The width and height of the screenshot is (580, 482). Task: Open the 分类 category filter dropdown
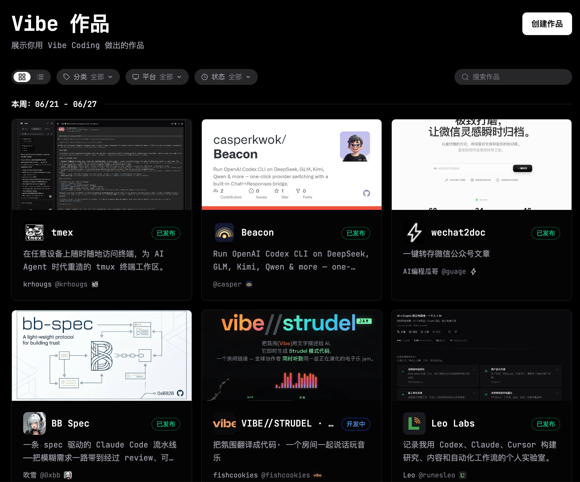pos(88,77)
